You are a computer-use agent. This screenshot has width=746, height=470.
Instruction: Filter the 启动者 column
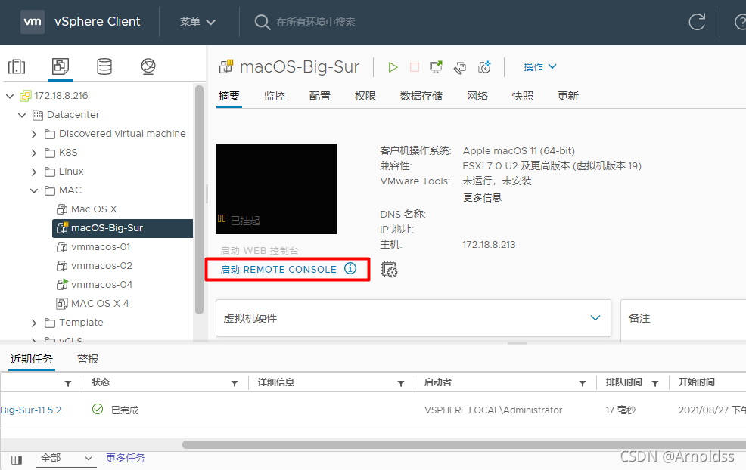pyautogui.click(x=583, y=384)
